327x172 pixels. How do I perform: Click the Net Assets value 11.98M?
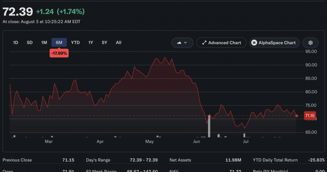[233, 160]
